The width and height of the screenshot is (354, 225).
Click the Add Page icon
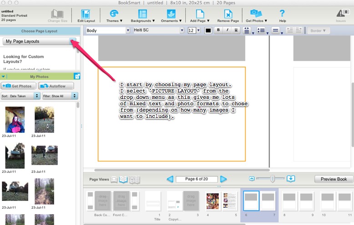200,14
